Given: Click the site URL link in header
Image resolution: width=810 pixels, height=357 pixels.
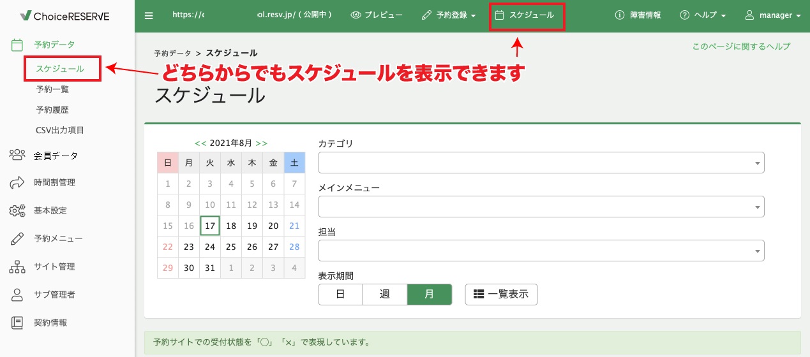Looking at the screenshot, I should [252, 15].
